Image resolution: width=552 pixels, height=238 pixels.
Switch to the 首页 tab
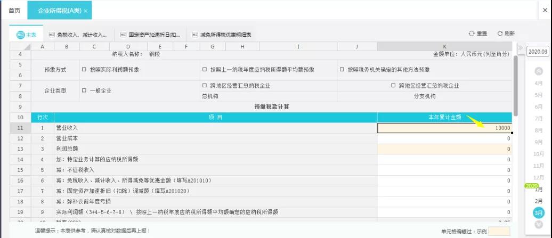point(14,11)
